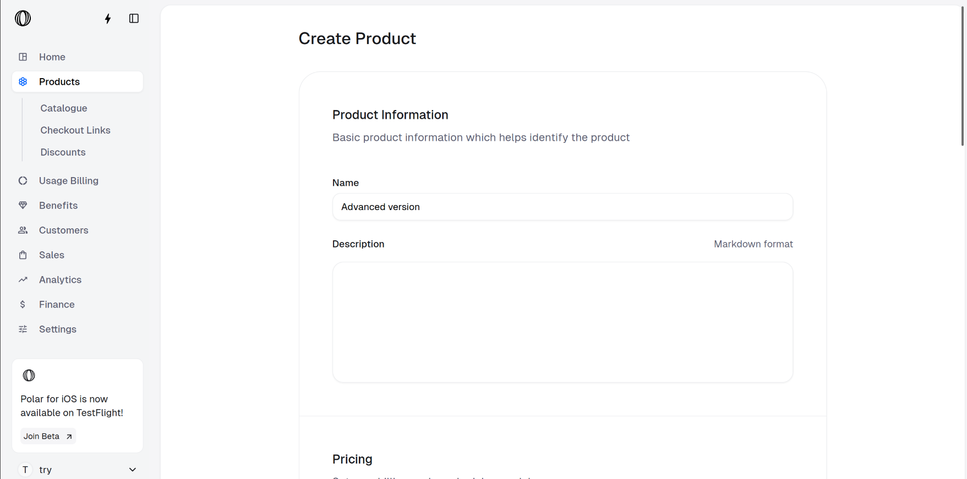Click the Polar logo in the sidebar header
The height and width of the screenshot is (479, 967).
[x=23, y=18]
